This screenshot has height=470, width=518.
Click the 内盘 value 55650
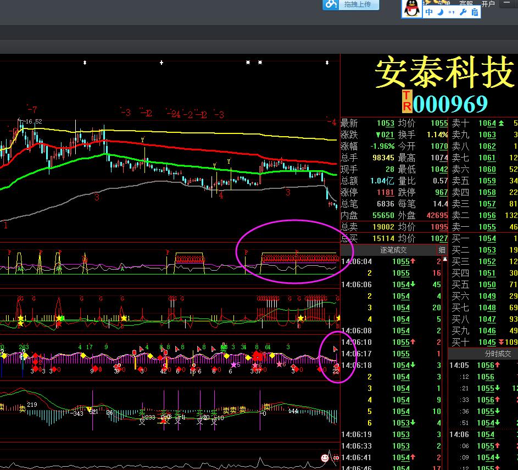click(x=383, y=215)
